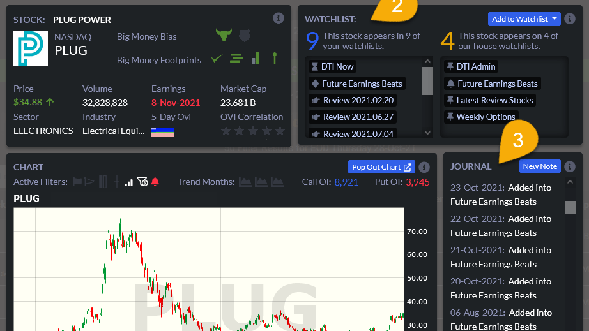This screenshot has width=589, height=331.
Task: Select the 06-Aug-2021 journal entry
Action: pos(501,320)
